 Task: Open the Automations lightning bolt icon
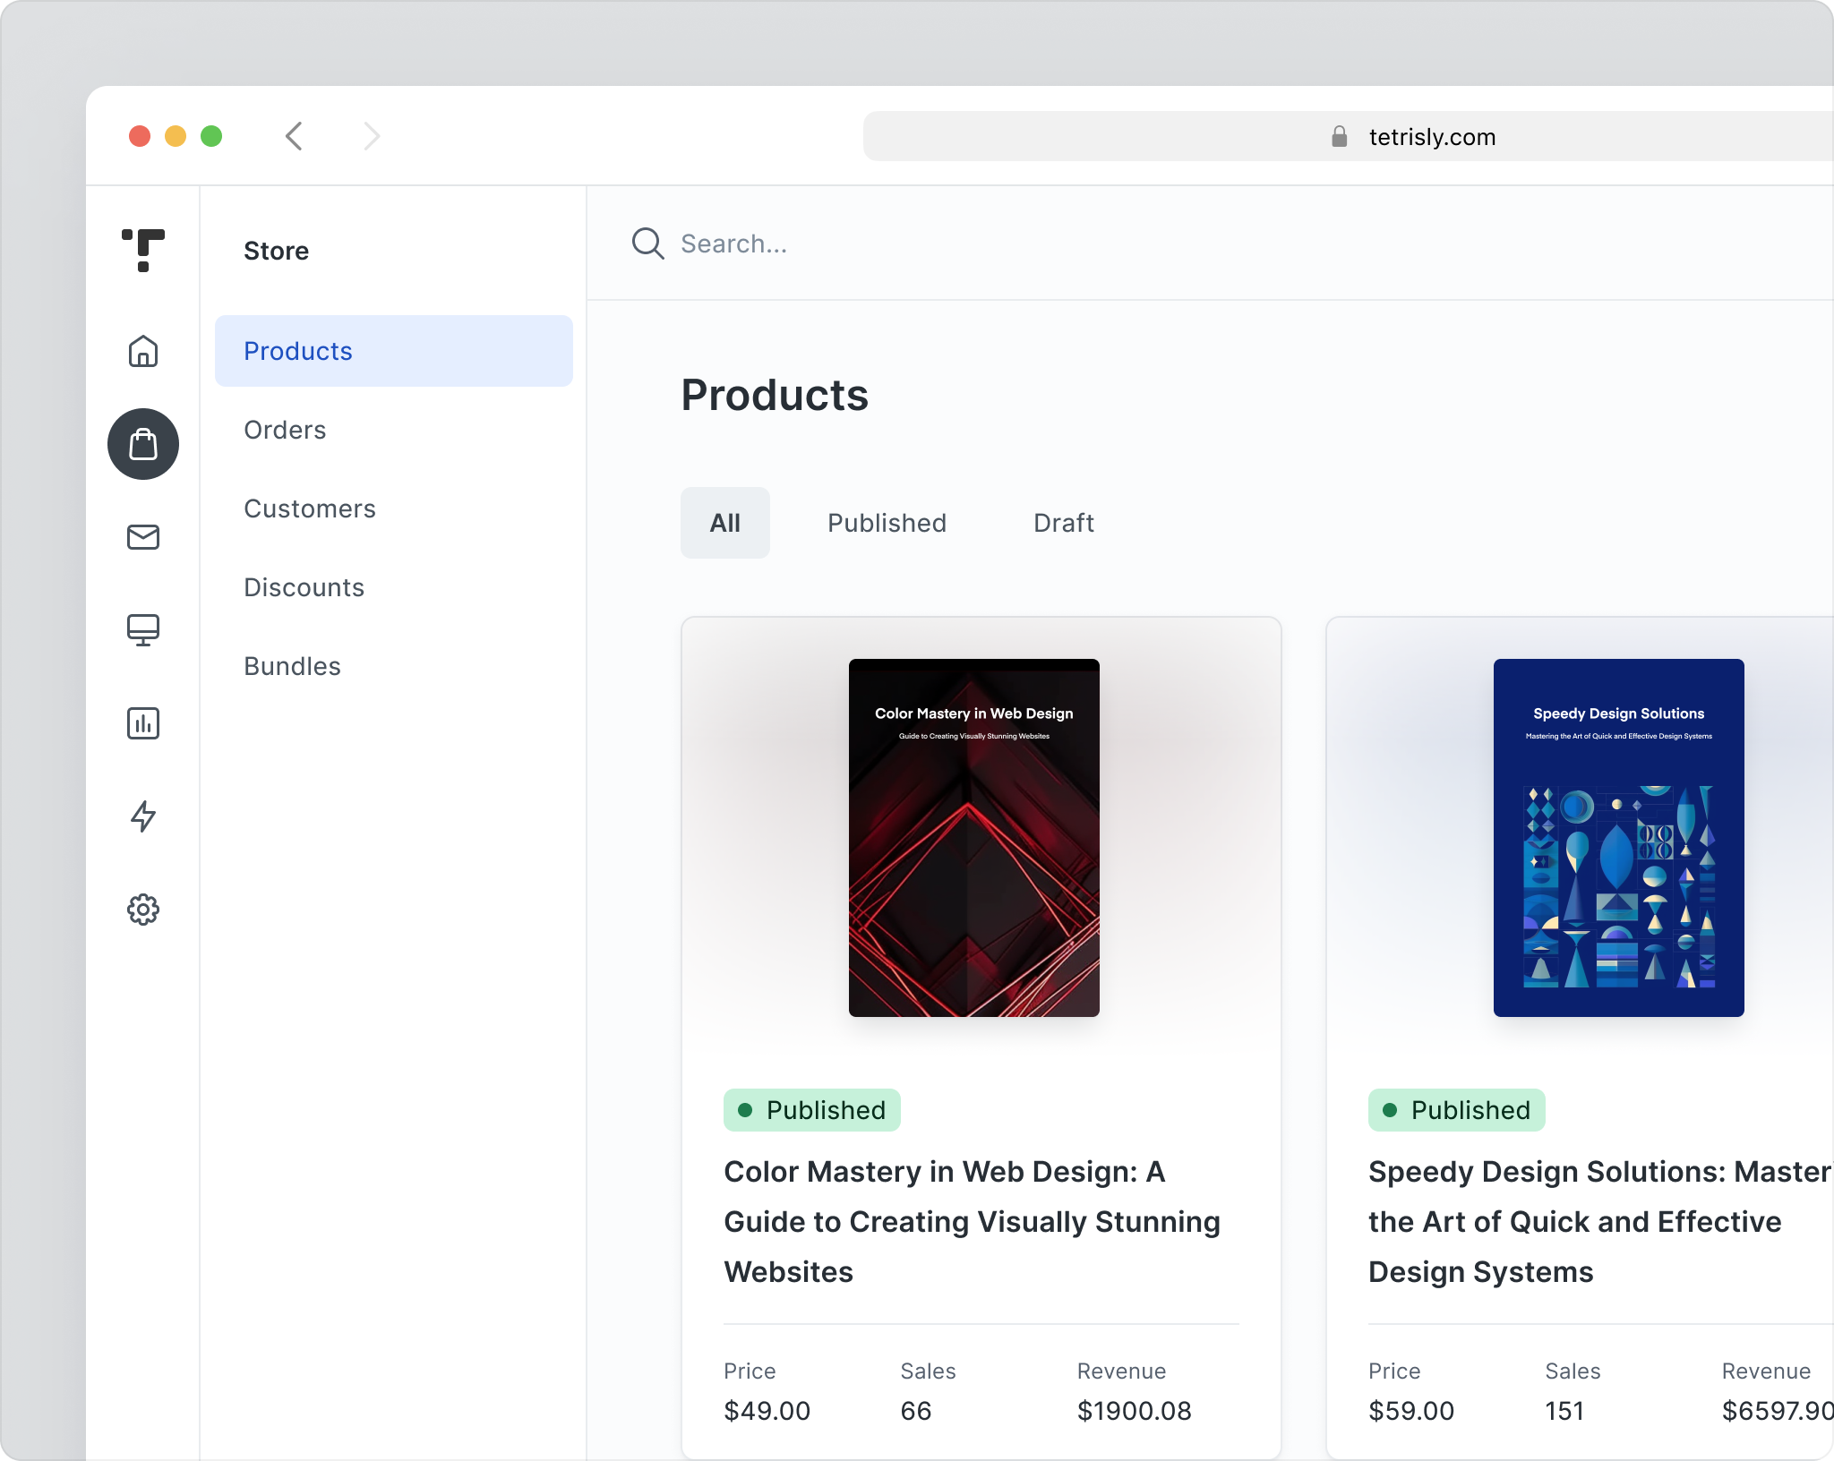click(x=143, y=818)
